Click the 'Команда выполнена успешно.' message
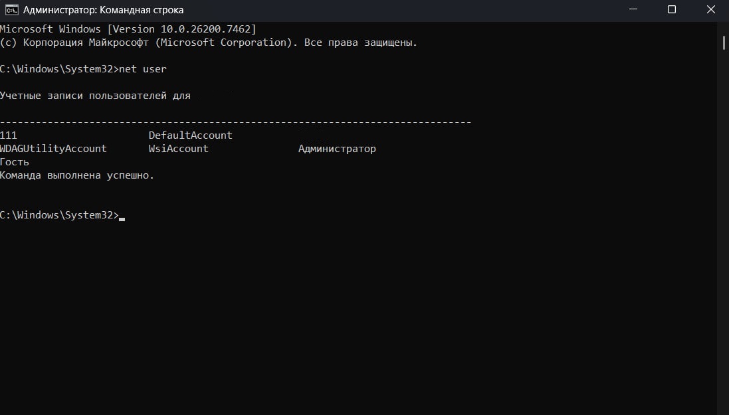This screenshot has height=415, width=729. (x=77, y=175)
